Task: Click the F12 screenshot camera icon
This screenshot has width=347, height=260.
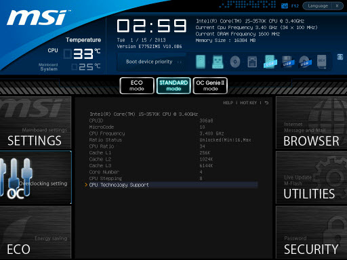Action: click(x=285, y=6)
